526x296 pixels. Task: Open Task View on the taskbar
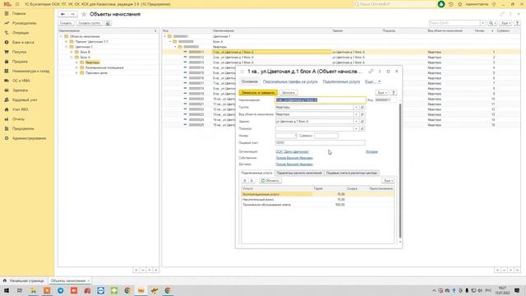coord(20,290)
